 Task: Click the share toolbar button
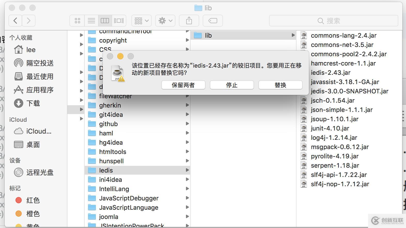tap(189, 21)
